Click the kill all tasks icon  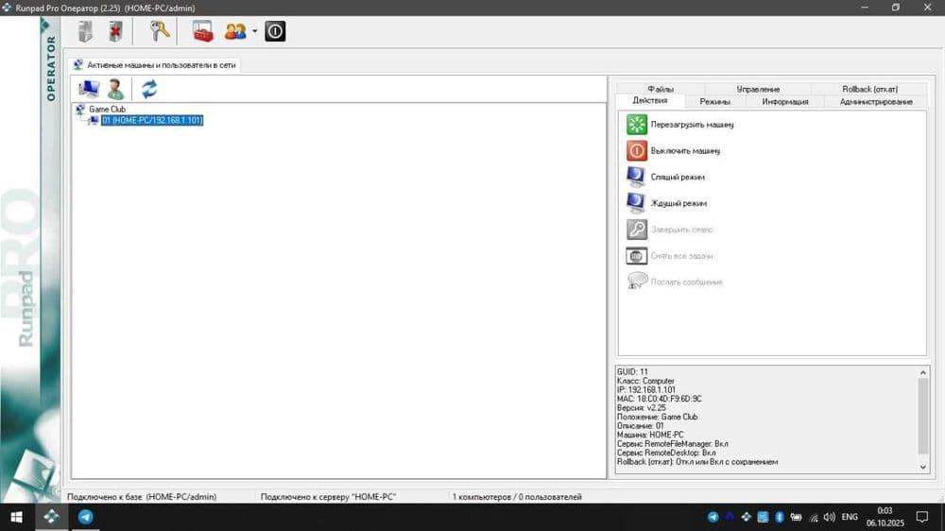[636, 255]
